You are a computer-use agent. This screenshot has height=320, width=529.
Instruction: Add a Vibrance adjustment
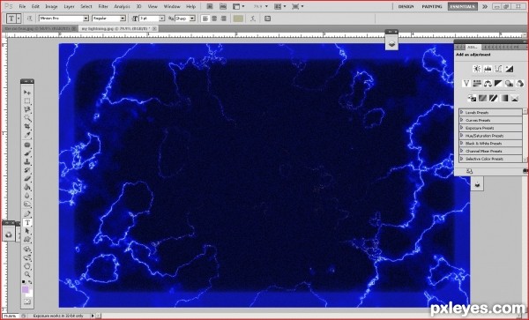(x=466, y=83)
